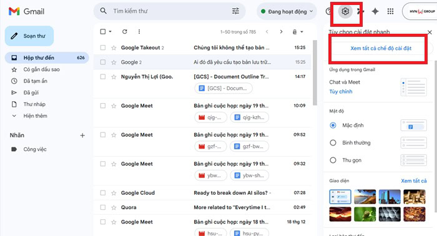Select Bình thường density option
Screen dimensions: 437x236
coord(333,142)
